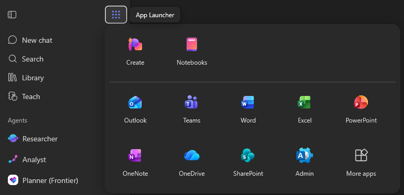Open Teams from the launcher
This screenshot has width=404, height=195.
[x=192, y=109]
